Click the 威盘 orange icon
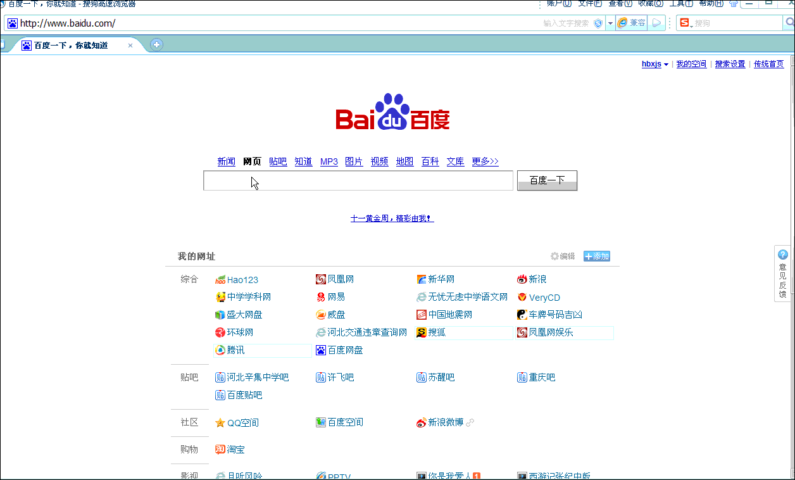 pyautogui.click(x=321, y=315)
